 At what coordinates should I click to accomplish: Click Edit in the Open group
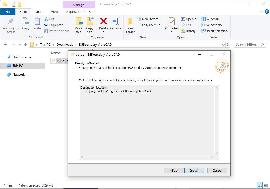click(186, 25)
